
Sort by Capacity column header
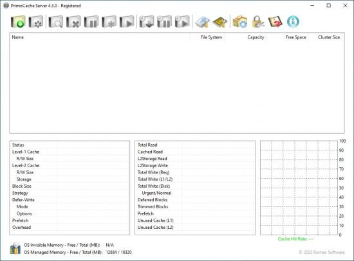(256, 37)
